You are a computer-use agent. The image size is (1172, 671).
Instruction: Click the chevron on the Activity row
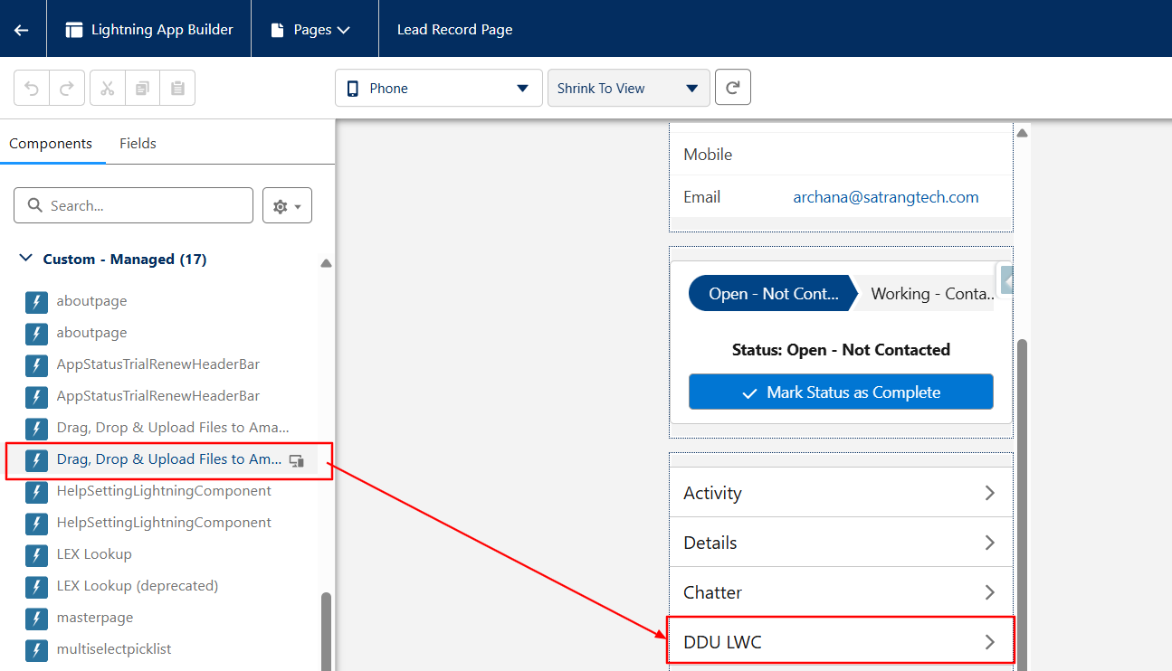pos(989,493)
